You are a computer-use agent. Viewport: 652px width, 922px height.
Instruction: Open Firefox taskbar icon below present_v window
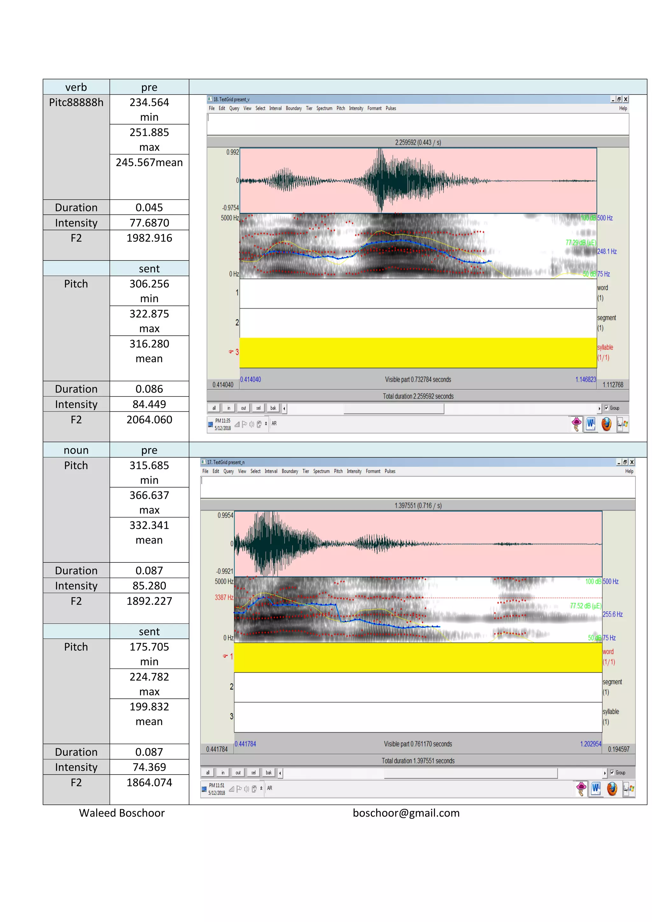pyautogui.click(x=606, y=424)
